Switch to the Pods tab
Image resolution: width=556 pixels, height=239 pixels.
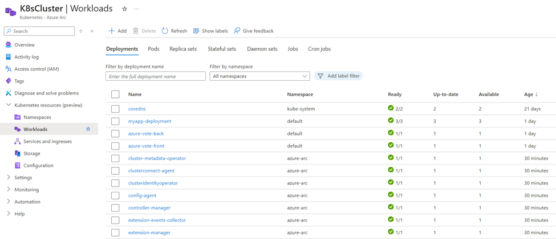153,49
